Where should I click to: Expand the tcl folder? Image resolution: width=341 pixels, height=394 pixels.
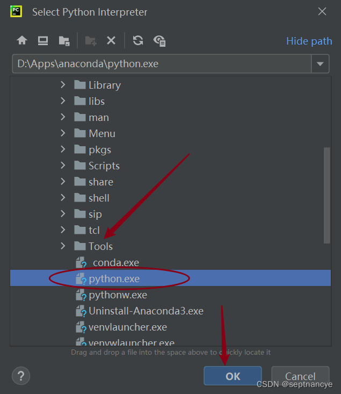(63, 230)
